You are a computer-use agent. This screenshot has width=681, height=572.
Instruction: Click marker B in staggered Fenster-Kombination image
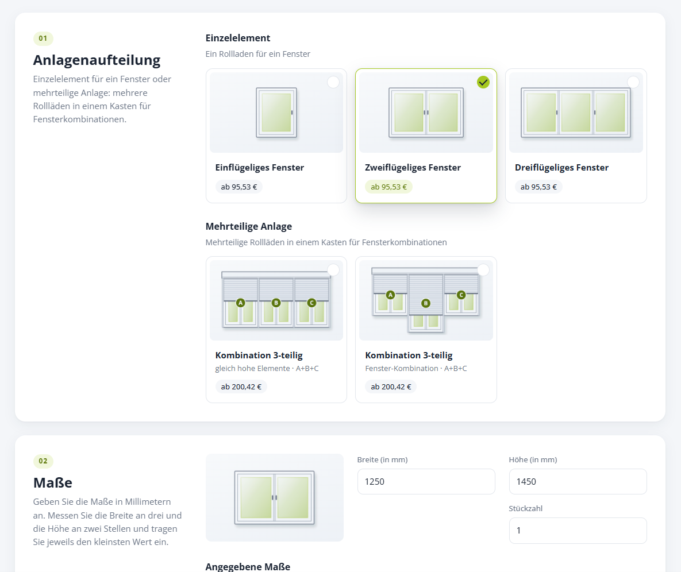pyautogui.click(x=426, y=303)
